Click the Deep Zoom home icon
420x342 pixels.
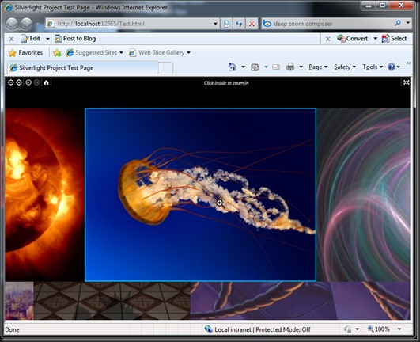(x=47, y=82)
